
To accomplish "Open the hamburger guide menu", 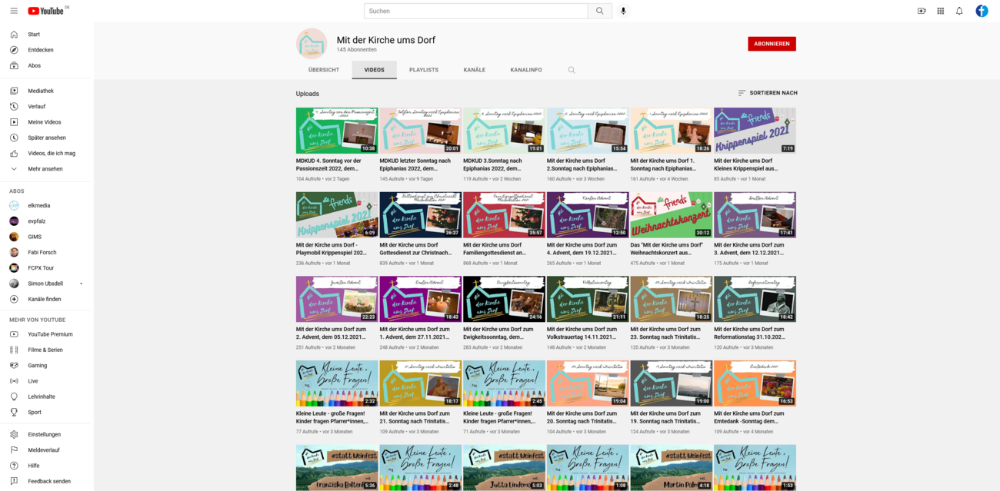I will tap(14, 11).
